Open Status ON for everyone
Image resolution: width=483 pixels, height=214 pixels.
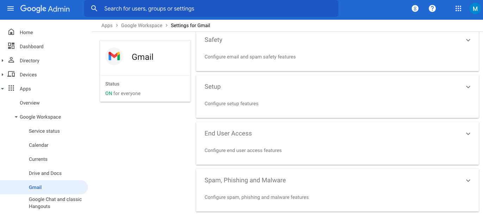[x=123, y=93]
